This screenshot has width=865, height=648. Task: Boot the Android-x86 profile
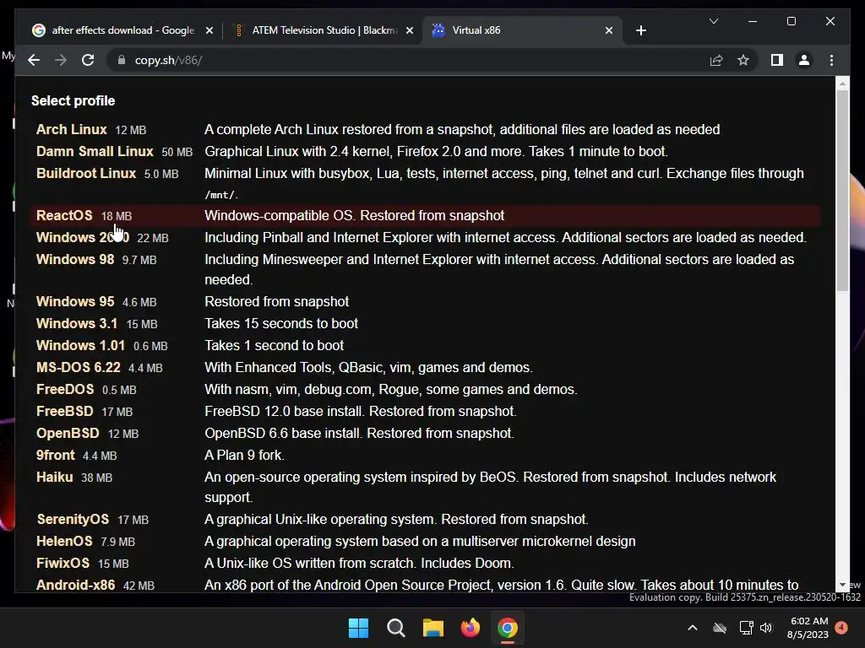tap(75, 586)
